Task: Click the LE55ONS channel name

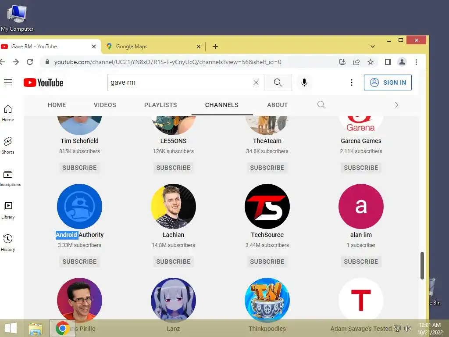Action: 173,141
